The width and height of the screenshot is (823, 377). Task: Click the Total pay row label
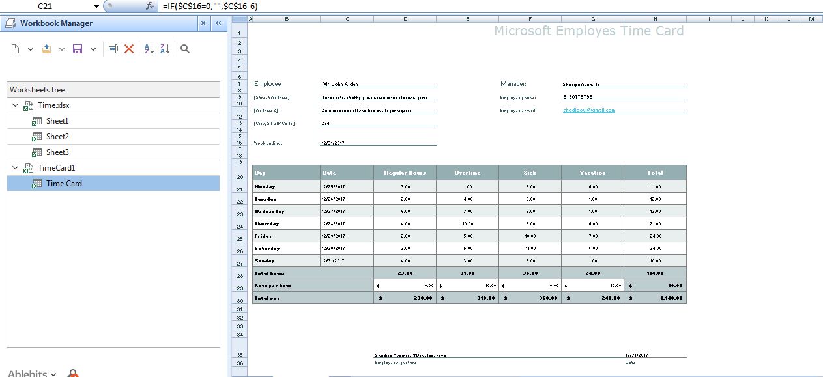(x=313, y=298)
